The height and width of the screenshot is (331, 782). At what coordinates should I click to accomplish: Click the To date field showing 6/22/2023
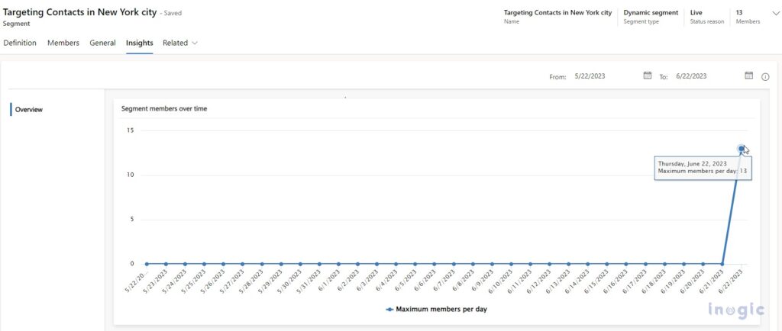pyautogui.click(x=691, y=76)
